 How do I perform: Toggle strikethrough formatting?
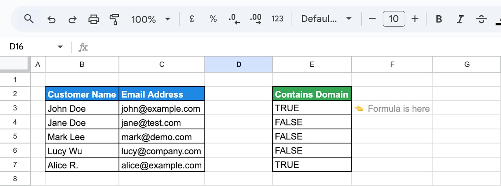(x=481, y=19)
